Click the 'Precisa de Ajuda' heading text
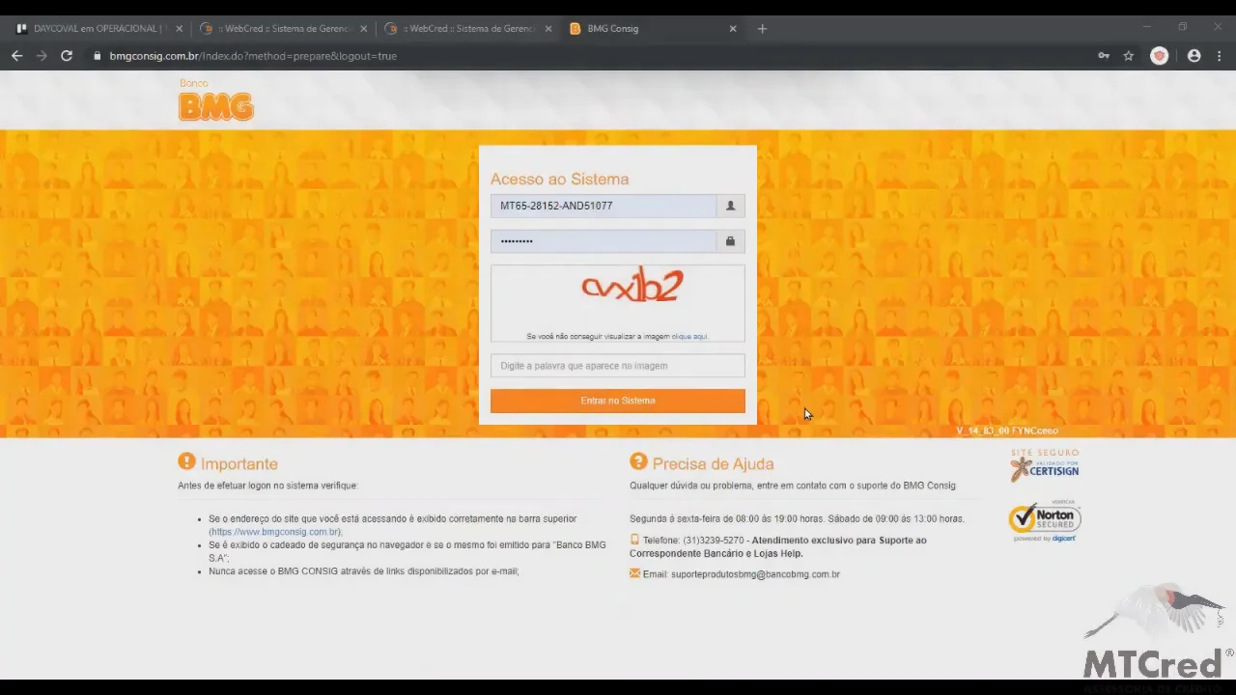Screen dimensions: 1236x695 click(713, 464)
